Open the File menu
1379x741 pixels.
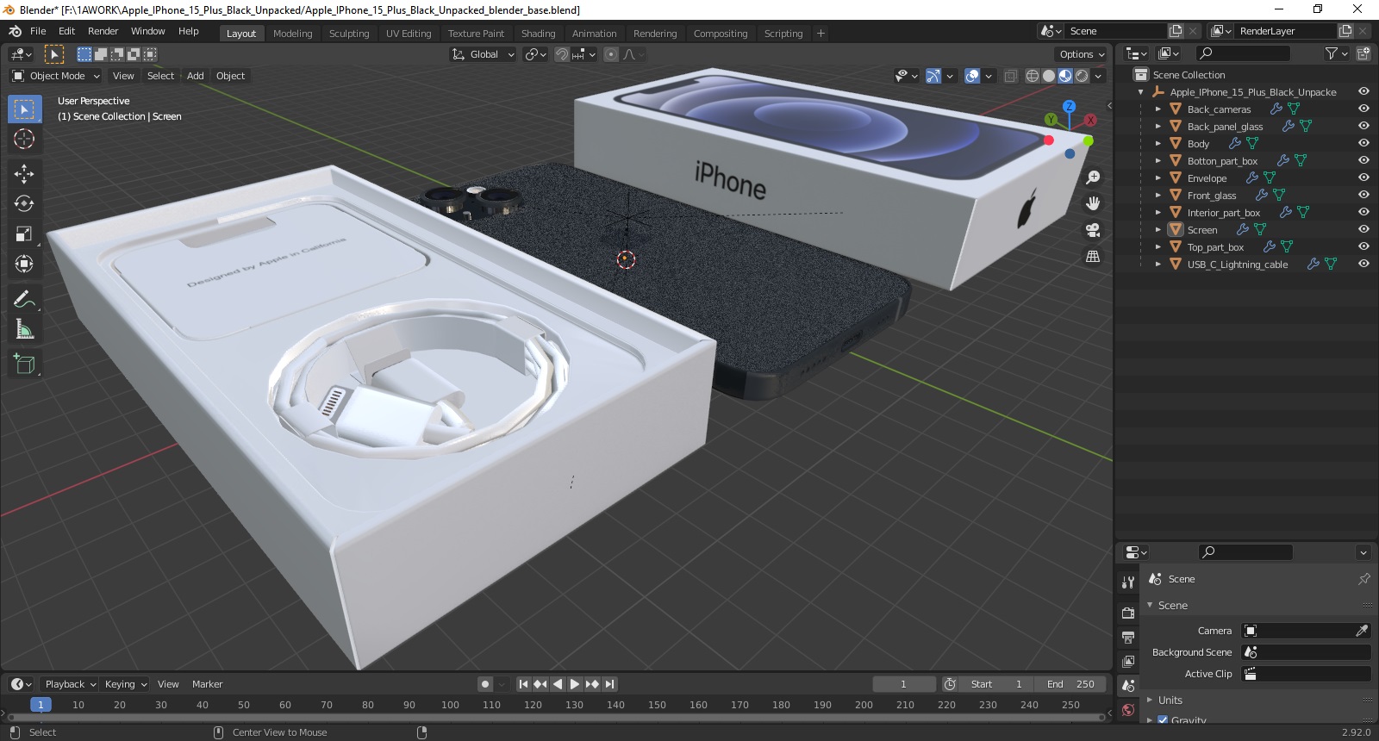[x=38, y=31]
